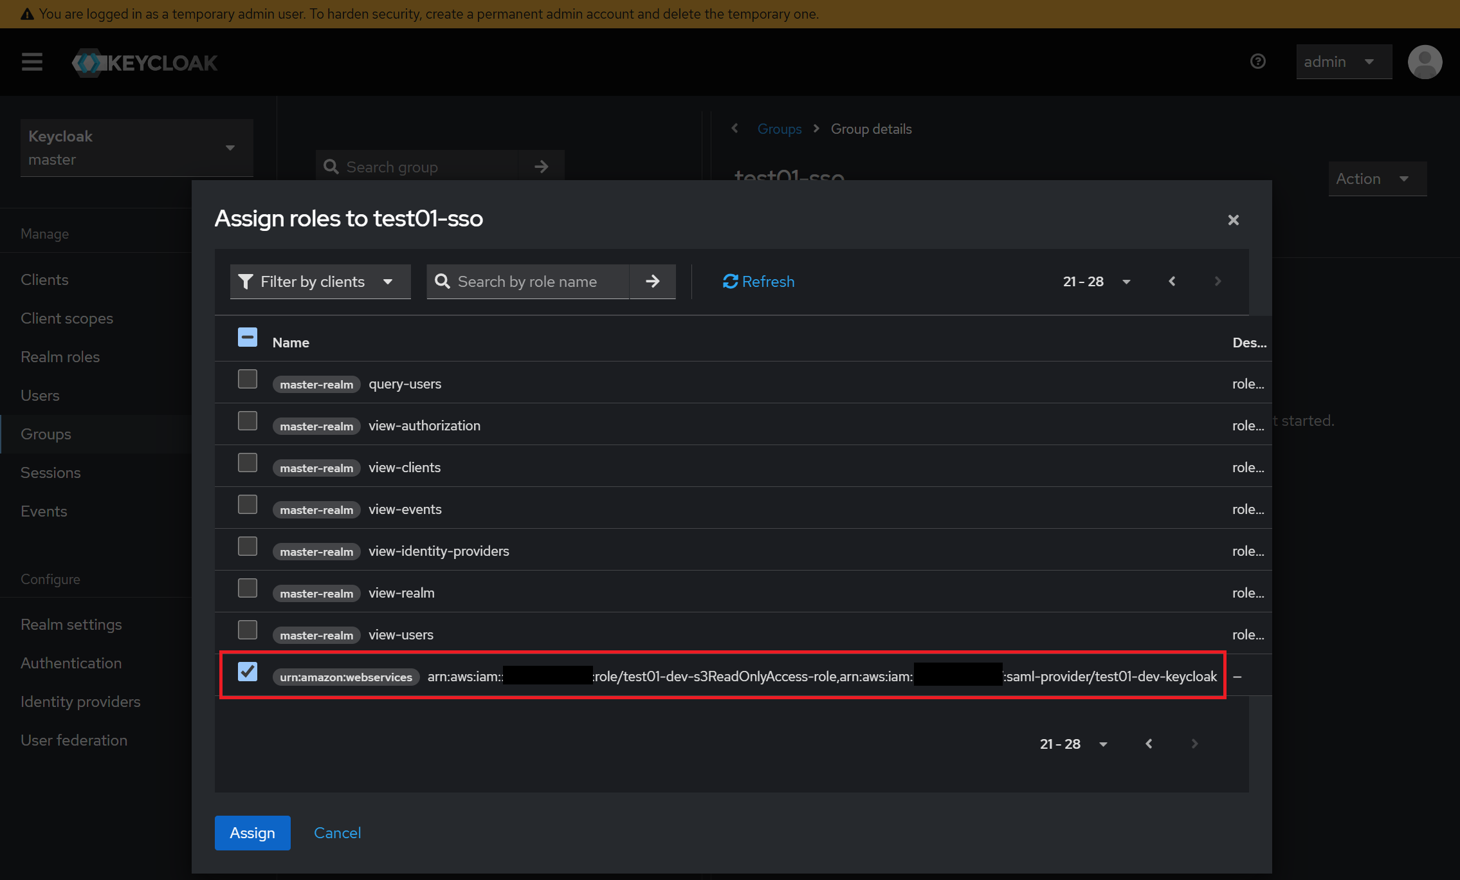Open Realm roles in sidebar
The height and width of the screenshot is (880, 1460).
click(x=60, y=357)
